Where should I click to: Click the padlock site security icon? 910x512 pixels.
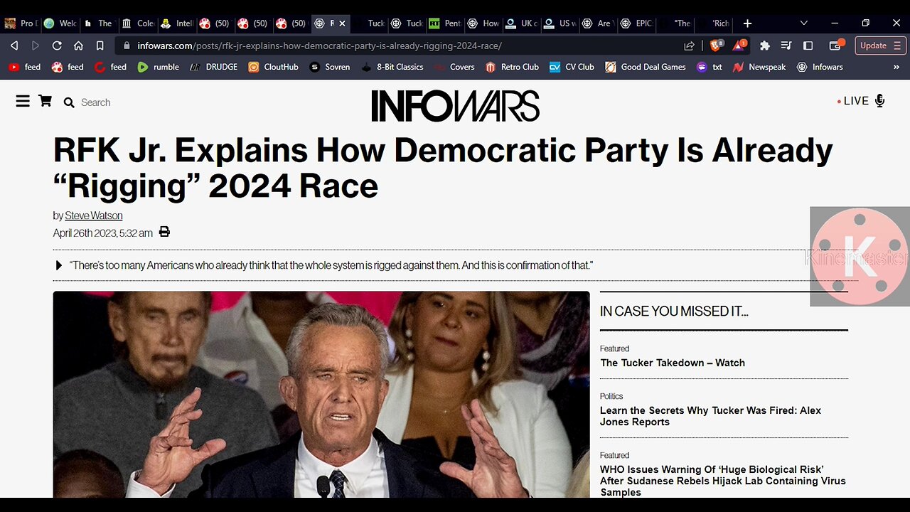tap(127, 46)
